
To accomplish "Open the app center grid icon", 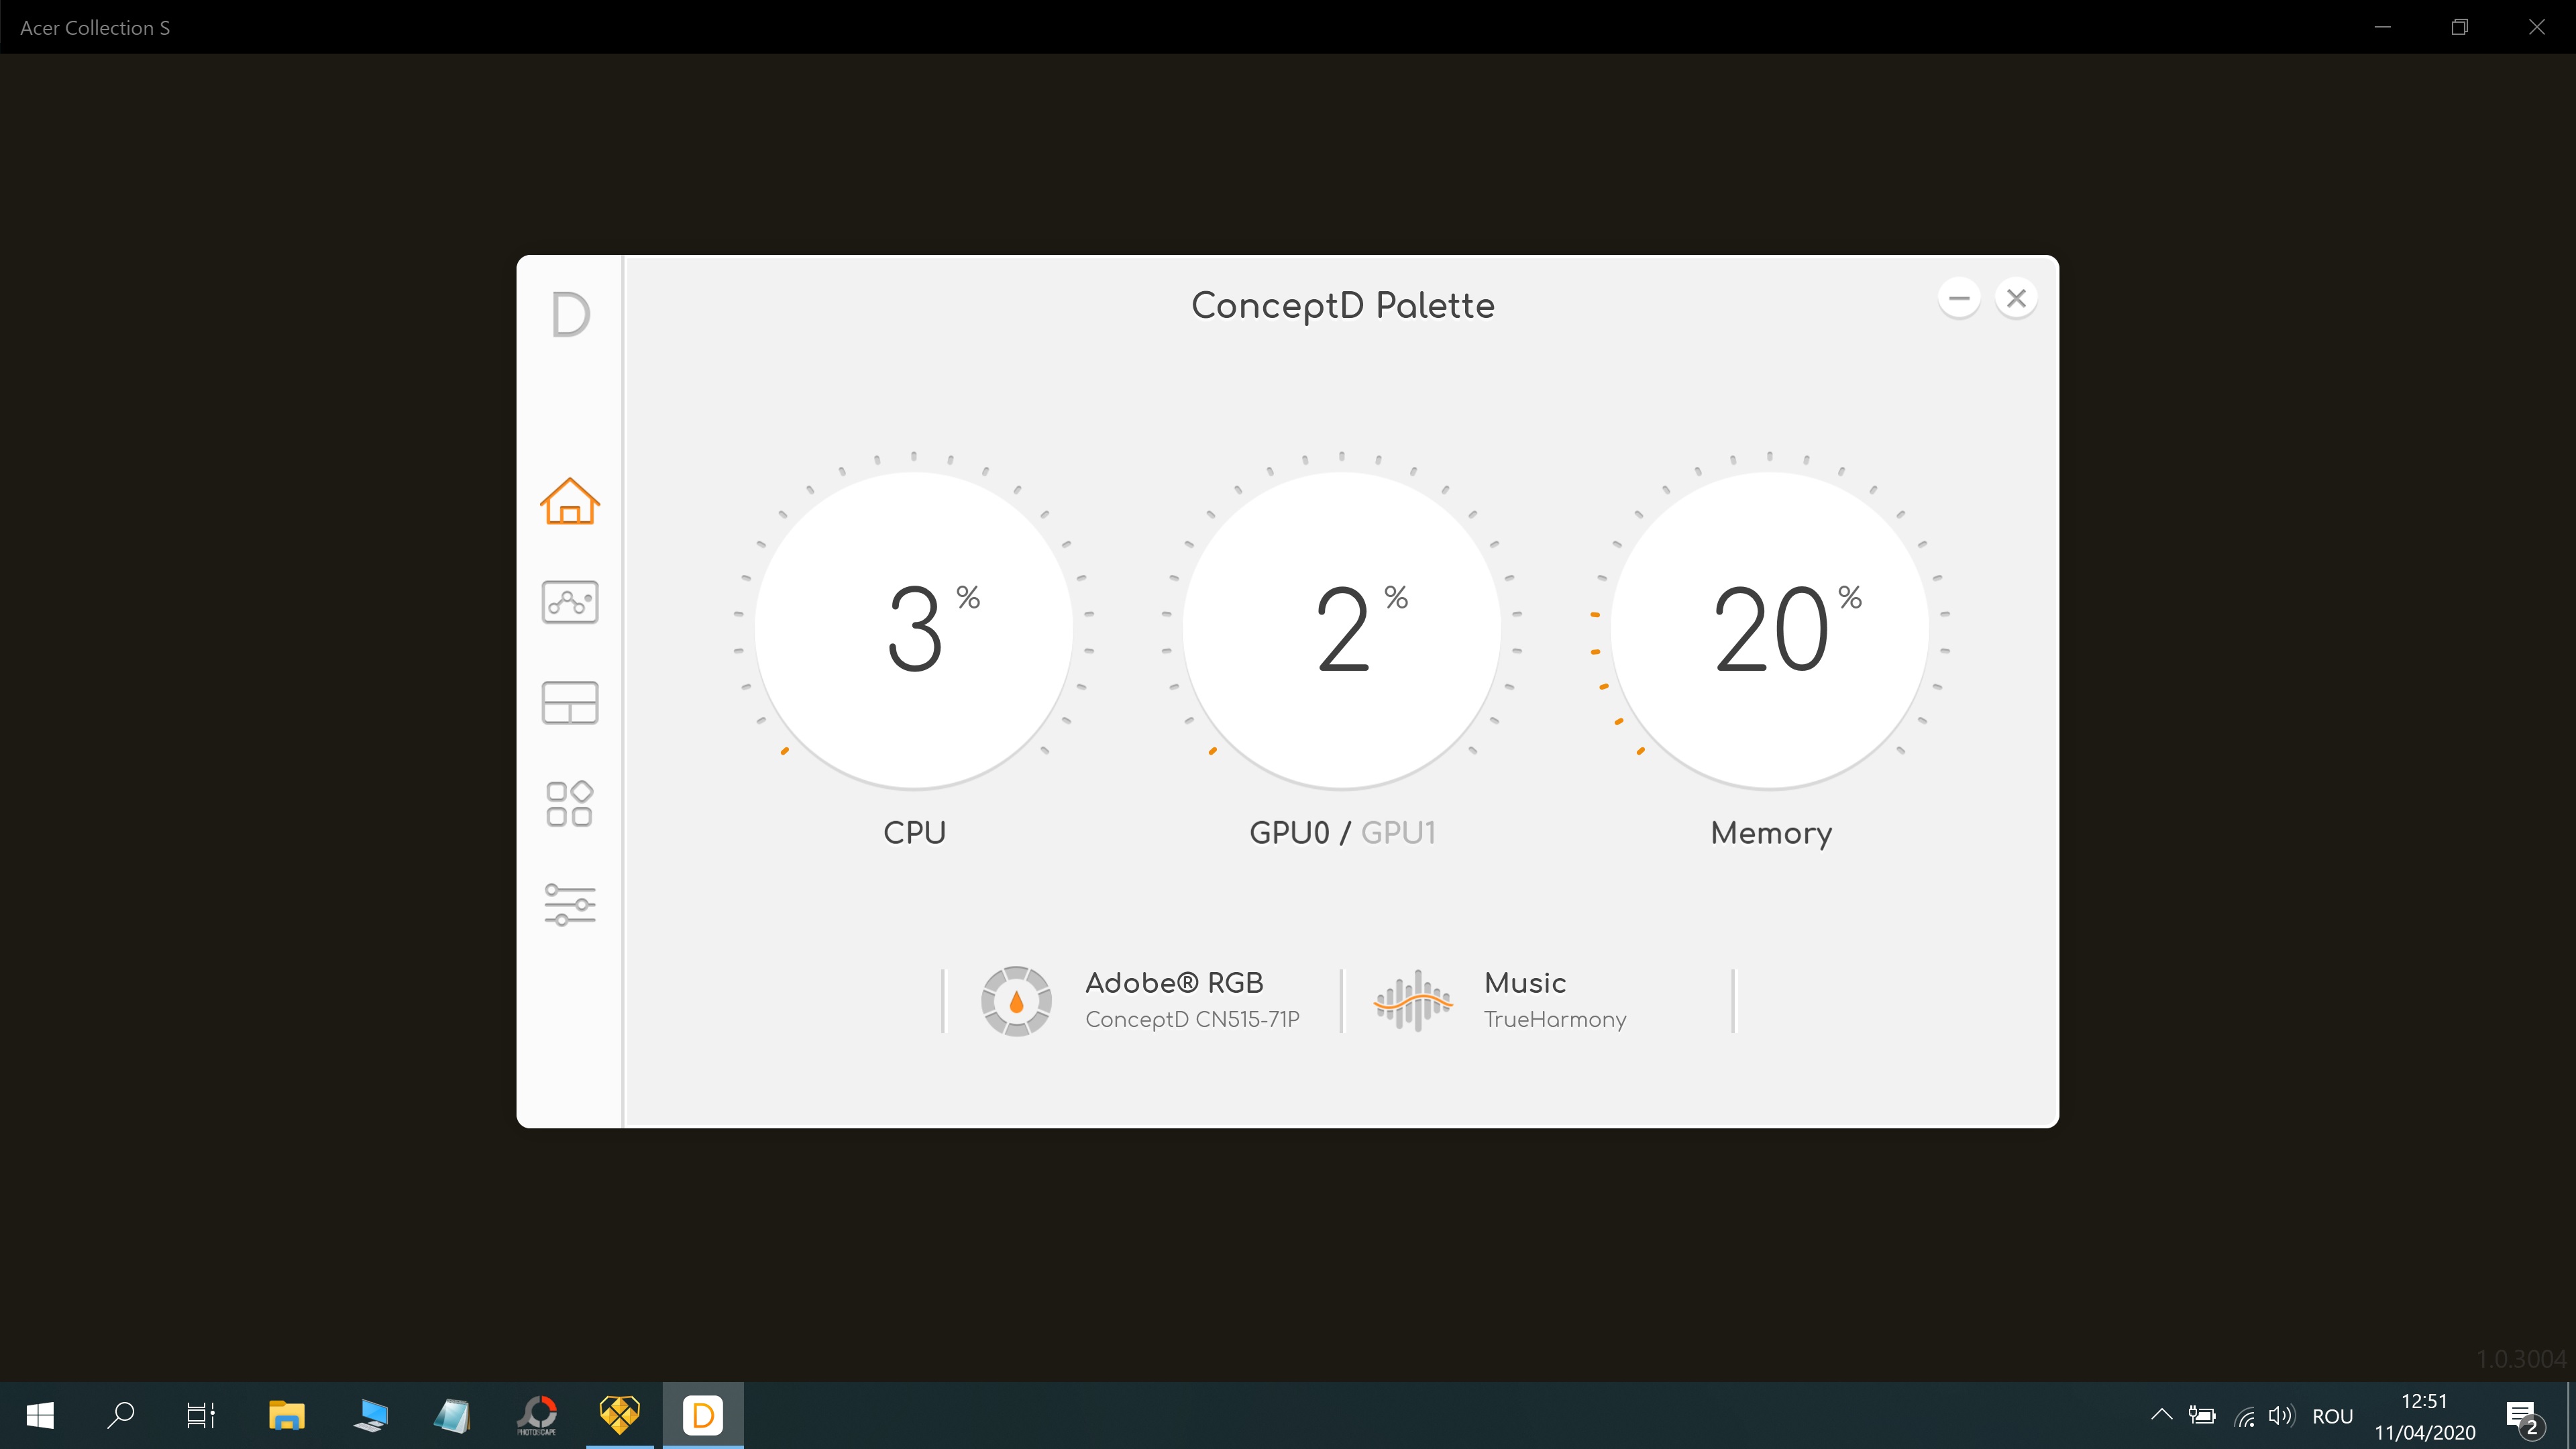I will tap(570, 804).
